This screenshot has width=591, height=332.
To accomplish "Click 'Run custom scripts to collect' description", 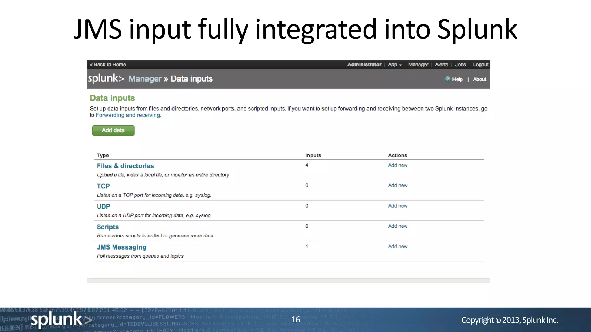I will tap(156, 236).
